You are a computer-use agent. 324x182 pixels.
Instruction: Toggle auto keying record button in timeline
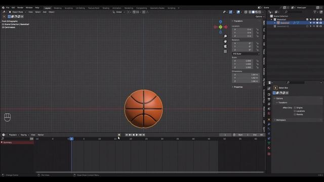[x=119, y=135]
